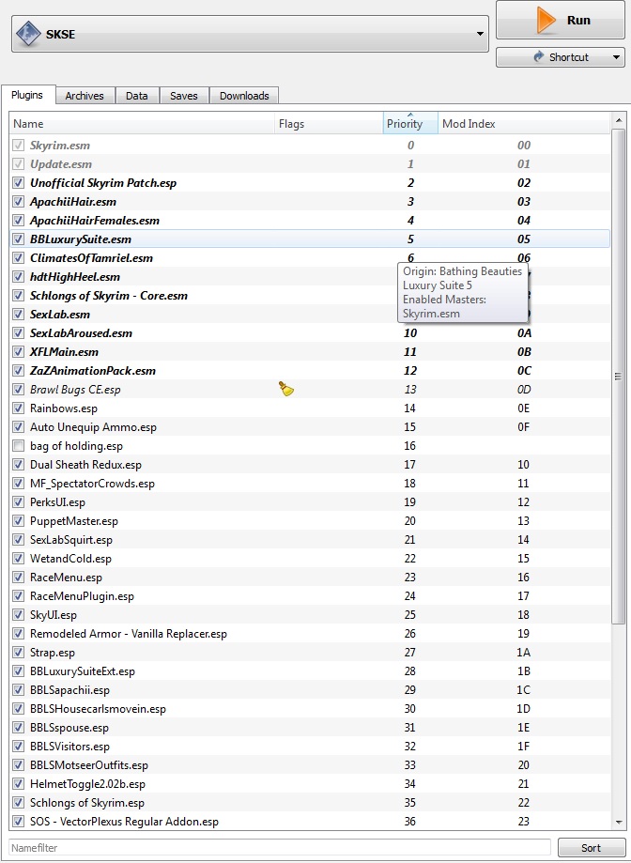Focus the Namefilter input field

[x=280, y=848]
